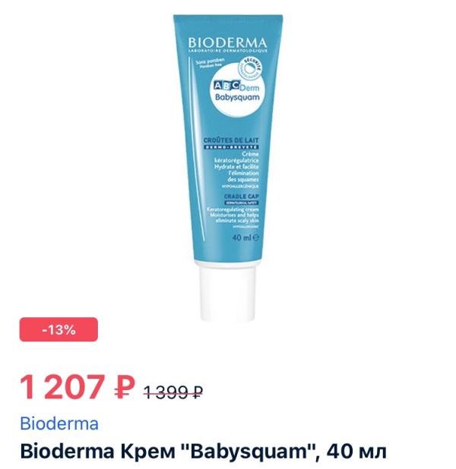Click the crossed-out 1 399 ₽ old price
Viewport: 456px width, 469px height.
click(173, 392)
